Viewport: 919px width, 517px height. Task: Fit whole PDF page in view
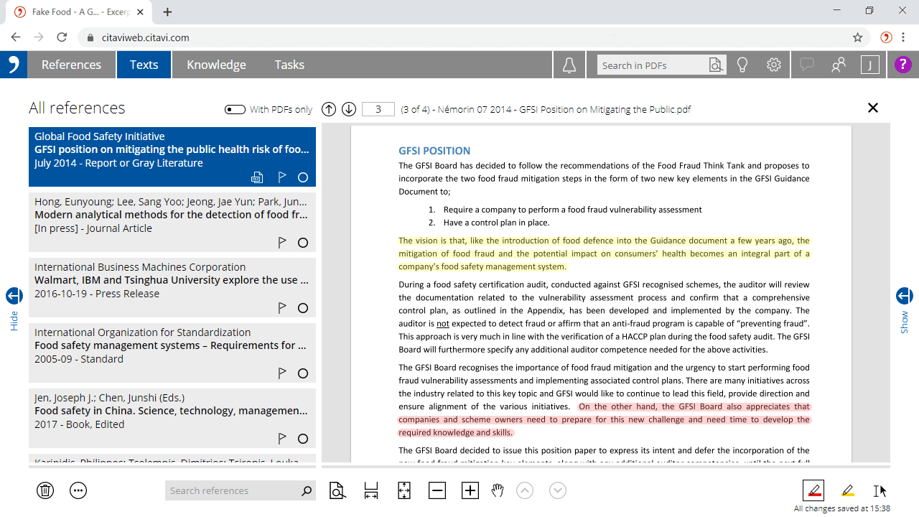point(404,490)
